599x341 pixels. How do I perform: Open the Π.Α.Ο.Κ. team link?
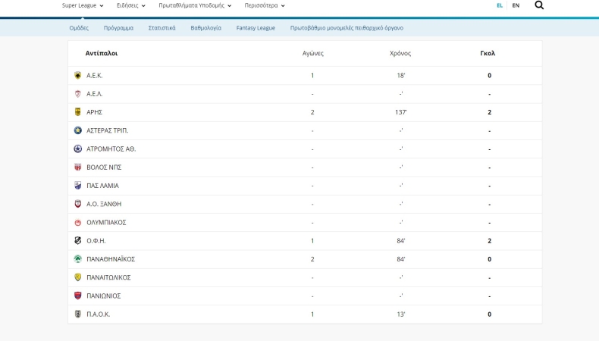(x=98, y=314)
